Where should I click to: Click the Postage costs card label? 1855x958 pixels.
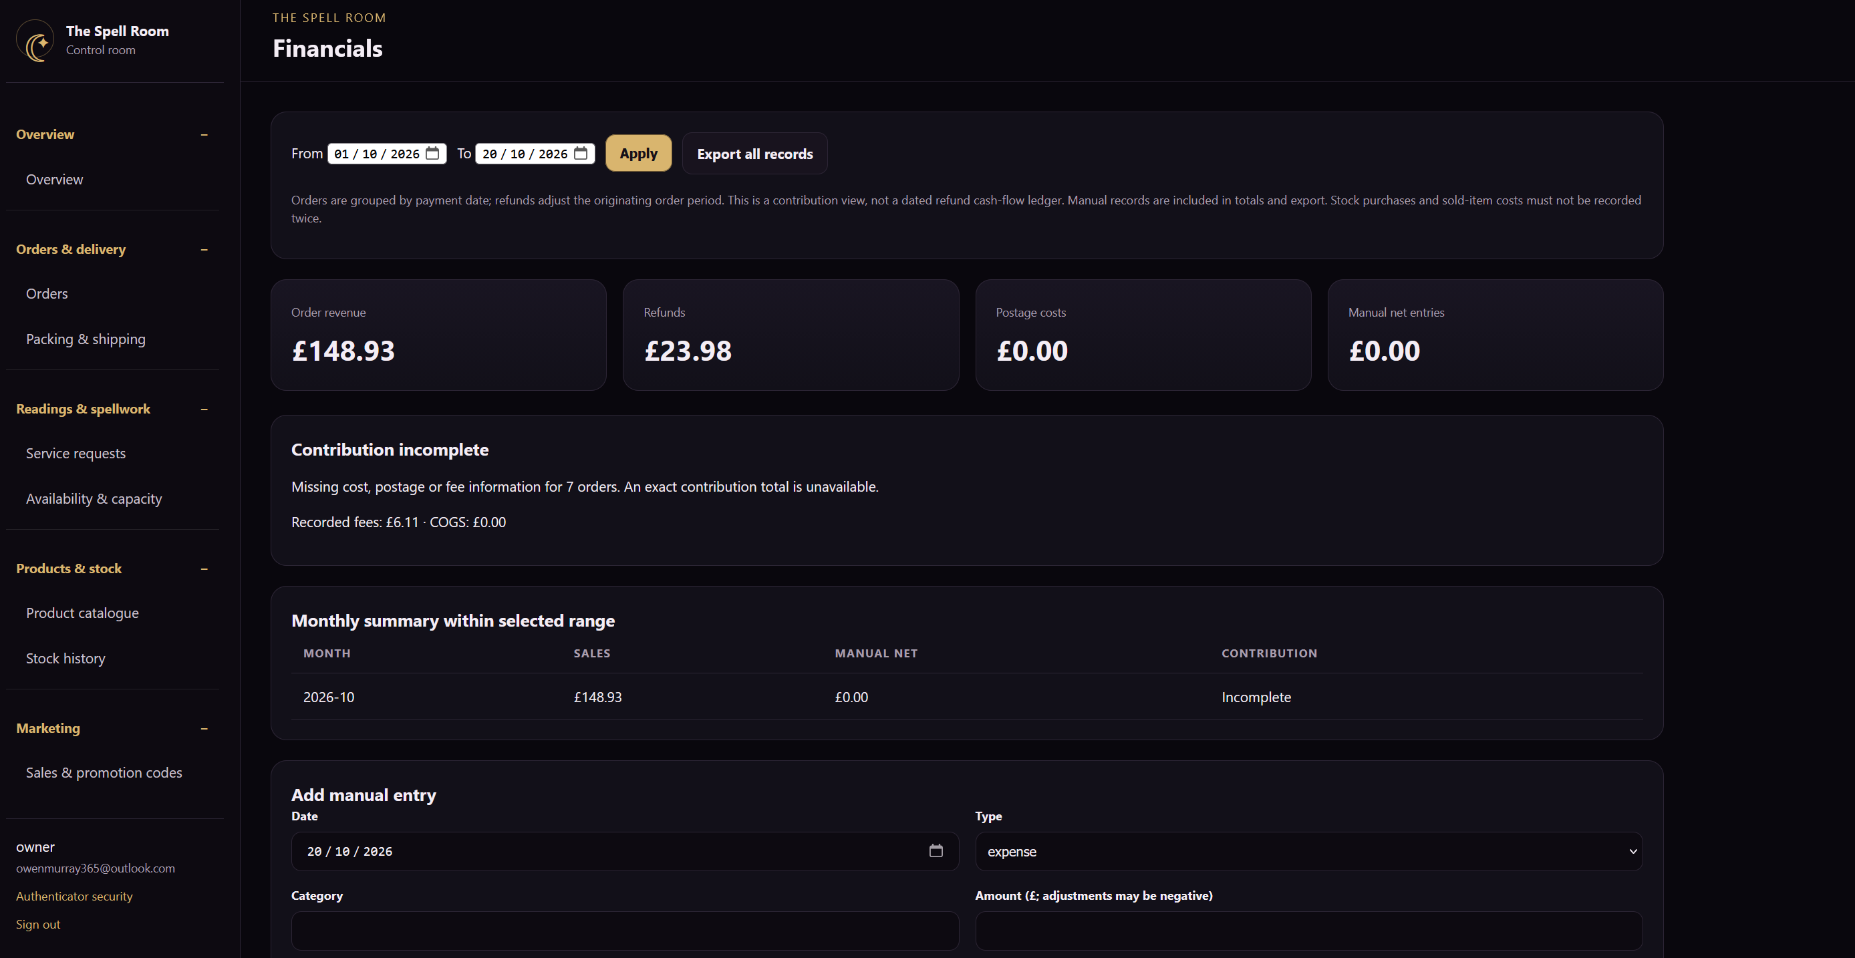(x=1030, y=313)
